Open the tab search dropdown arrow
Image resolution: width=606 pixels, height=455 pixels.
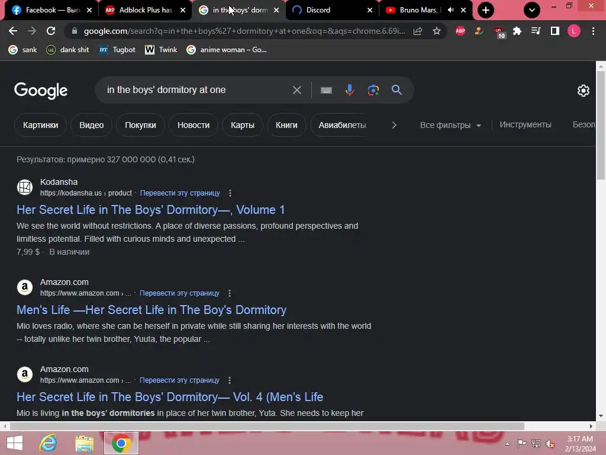[532, 10]
